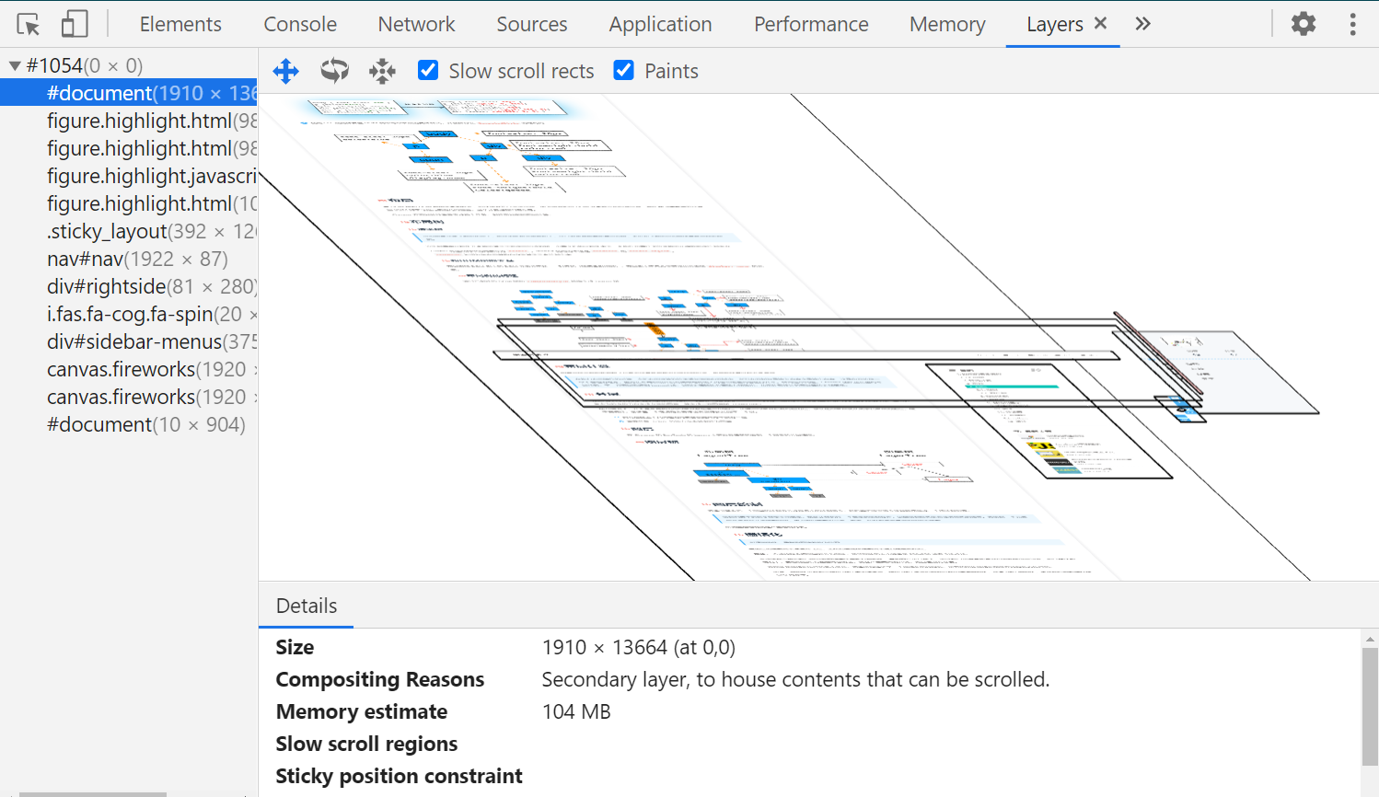This screenshot has height=797, width=1379.
Task: Open the DevTools three-dot menu
Action: coord(1352,24)
